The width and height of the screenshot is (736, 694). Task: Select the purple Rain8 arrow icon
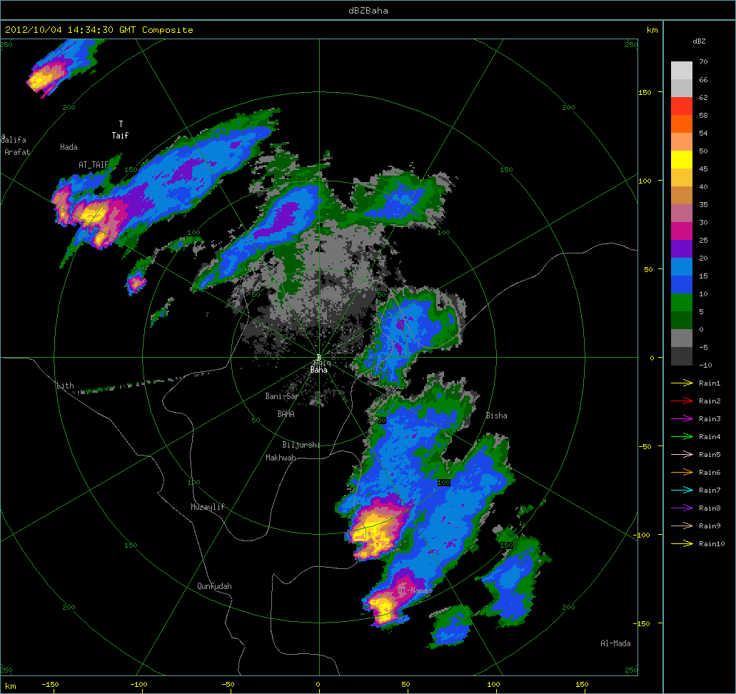point(682,508)
